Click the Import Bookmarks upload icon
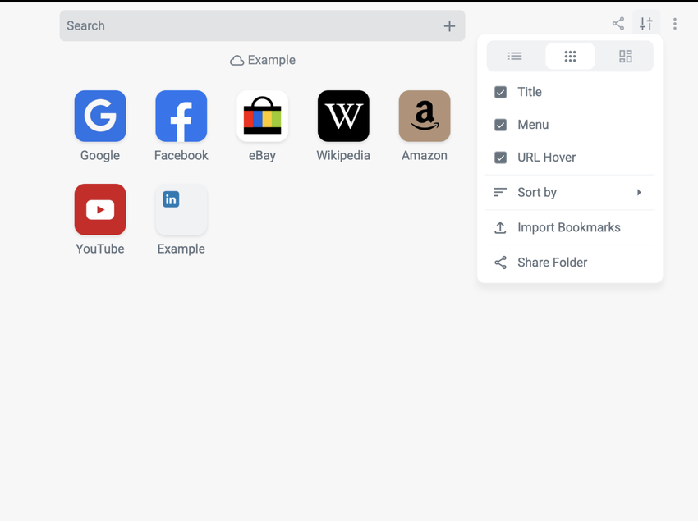Screen dimensions: 698x521 pos(500,227)
